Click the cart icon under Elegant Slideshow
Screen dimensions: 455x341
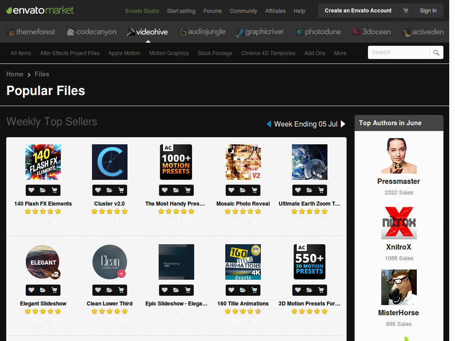coord(54,290)
